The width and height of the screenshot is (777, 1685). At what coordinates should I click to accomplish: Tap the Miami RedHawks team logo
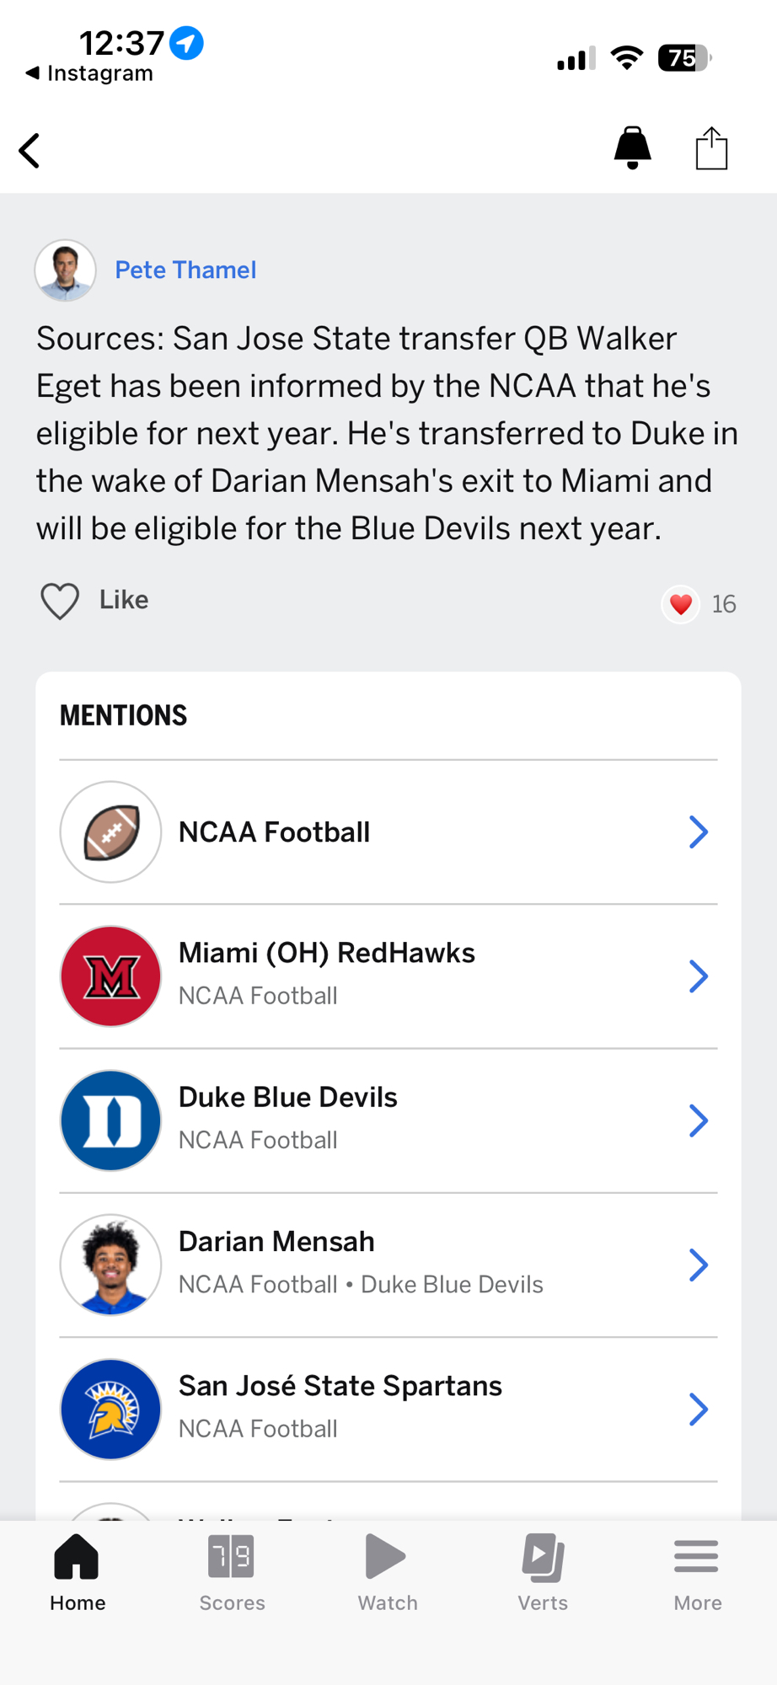(110, 976)
